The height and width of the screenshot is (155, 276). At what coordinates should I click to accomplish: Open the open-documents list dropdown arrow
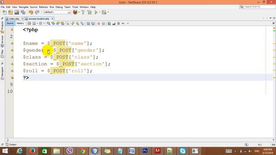tap(270, 18)
